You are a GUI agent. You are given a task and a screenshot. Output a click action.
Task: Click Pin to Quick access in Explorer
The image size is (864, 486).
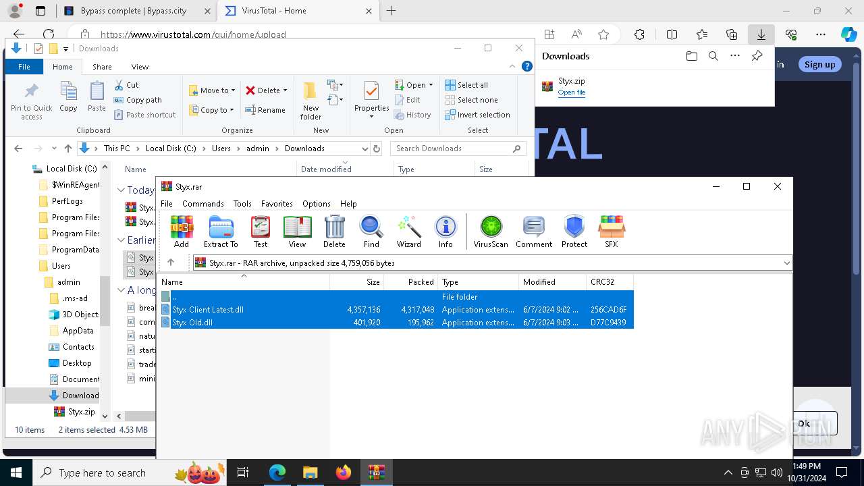click(x=31, y=101)
